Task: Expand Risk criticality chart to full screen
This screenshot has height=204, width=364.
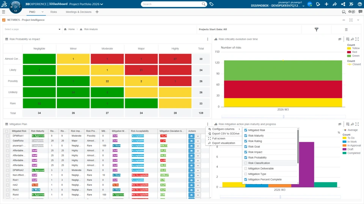Action: point(357,39)
